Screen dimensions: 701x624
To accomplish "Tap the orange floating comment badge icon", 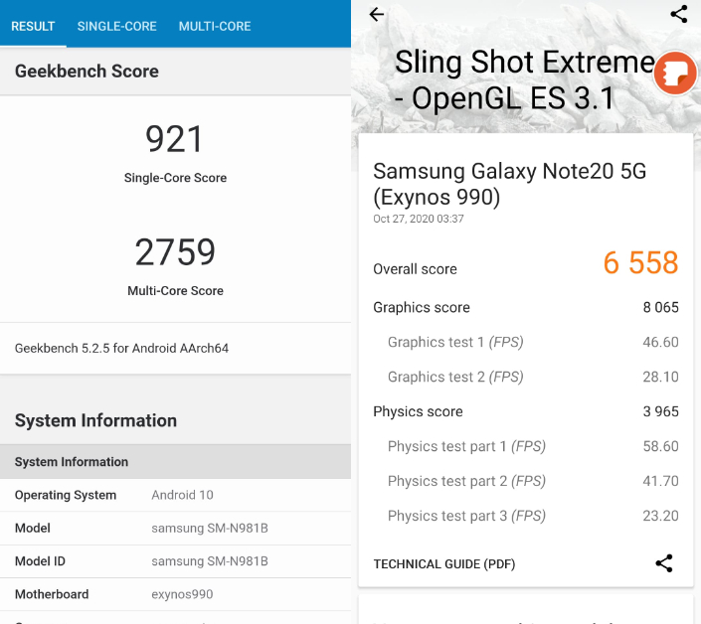I will point(675,73).
